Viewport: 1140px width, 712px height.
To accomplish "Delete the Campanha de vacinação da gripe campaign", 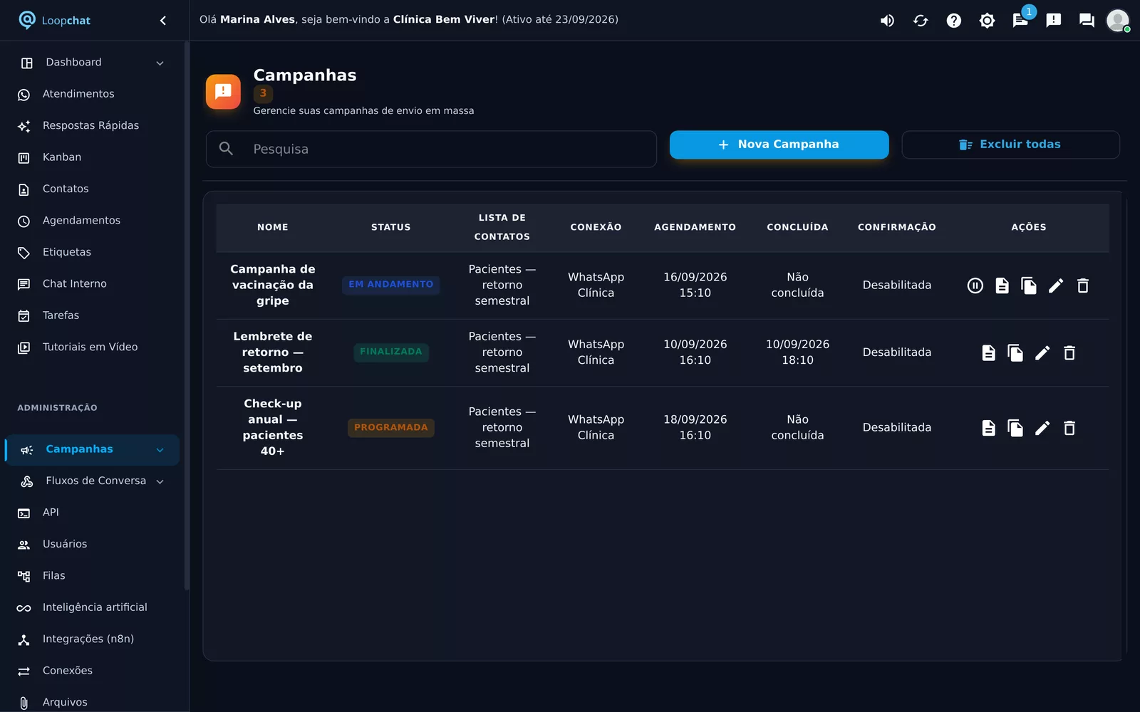I will (1083, 286).
